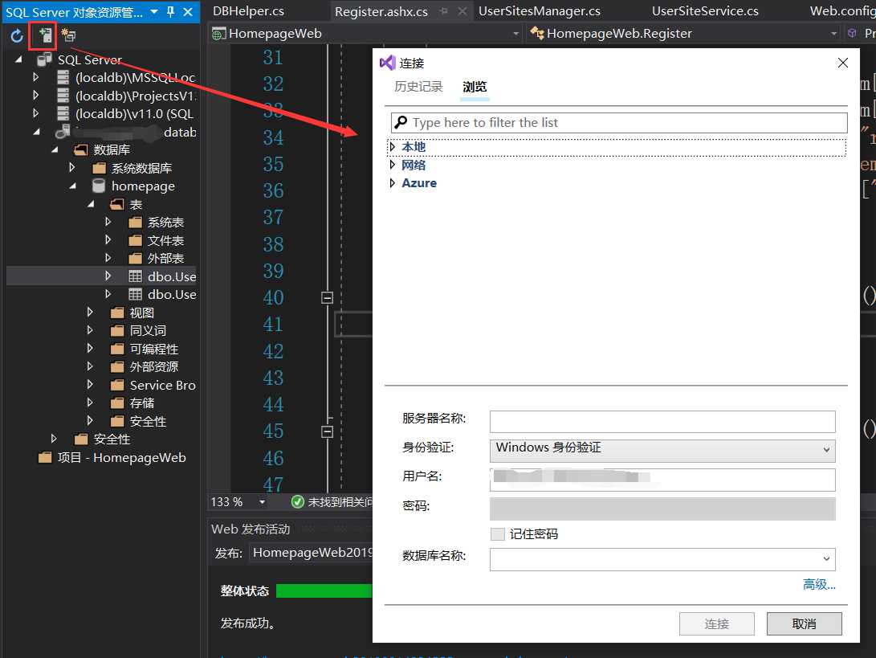The image size is (876, 658).
Task: Click the green no-issues check icon
Action: (298, 502)
